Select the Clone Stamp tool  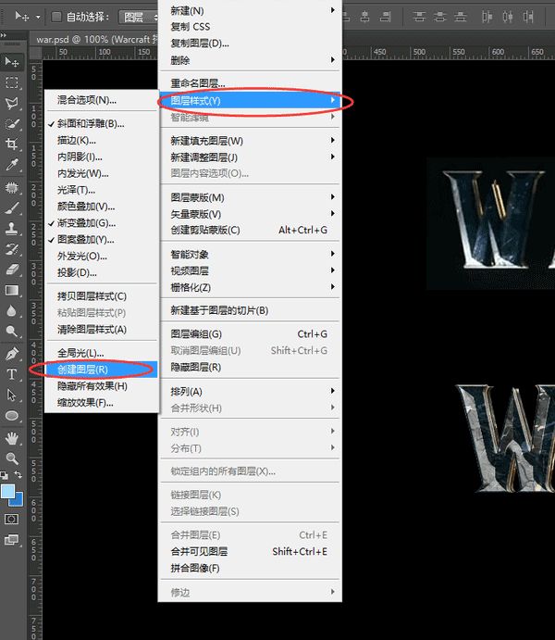11,229
